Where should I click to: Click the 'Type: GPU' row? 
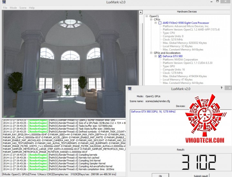169,66
